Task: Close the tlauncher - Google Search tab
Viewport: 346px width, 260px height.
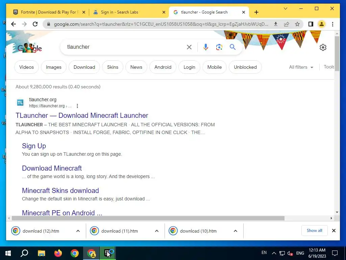Action: 243,12
